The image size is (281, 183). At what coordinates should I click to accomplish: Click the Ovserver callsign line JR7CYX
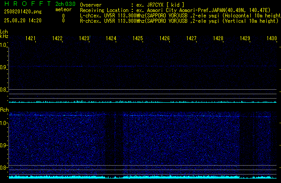point(132,5)
